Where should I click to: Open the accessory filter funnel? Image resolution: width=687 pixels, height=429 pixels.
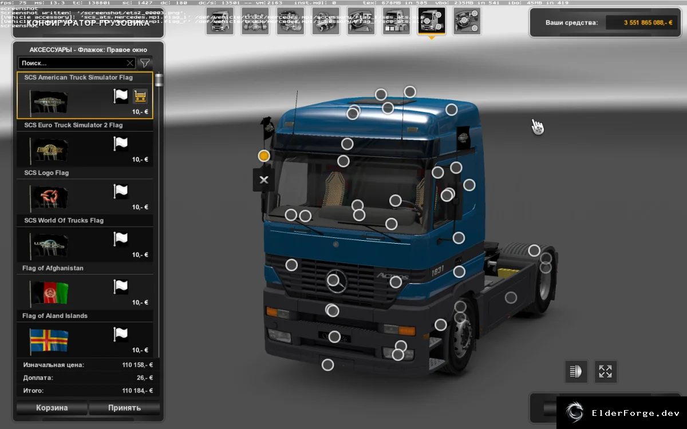click(x=145, y=63)
